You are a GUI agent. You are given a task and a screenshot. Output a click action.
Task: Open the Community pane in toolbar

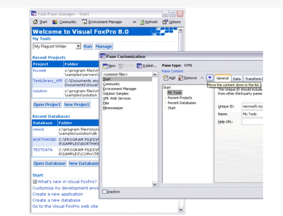[64, 22]
